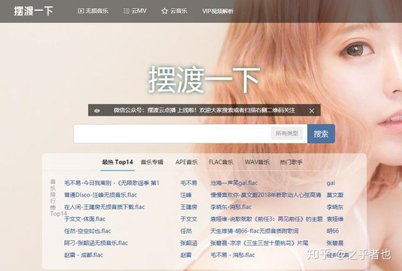This screenshot has width=402, height=271.
Task: Click artist name 袁娅维
Action: (x=335, y=219)
